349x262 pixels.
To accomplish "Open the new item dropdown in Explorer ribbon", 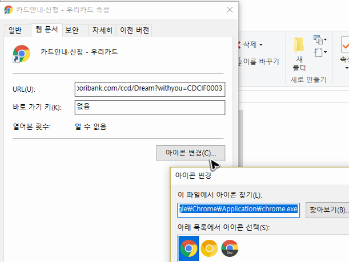I will pos(320,40).
